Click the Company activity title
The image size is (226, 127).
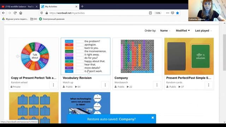point(121,78)
